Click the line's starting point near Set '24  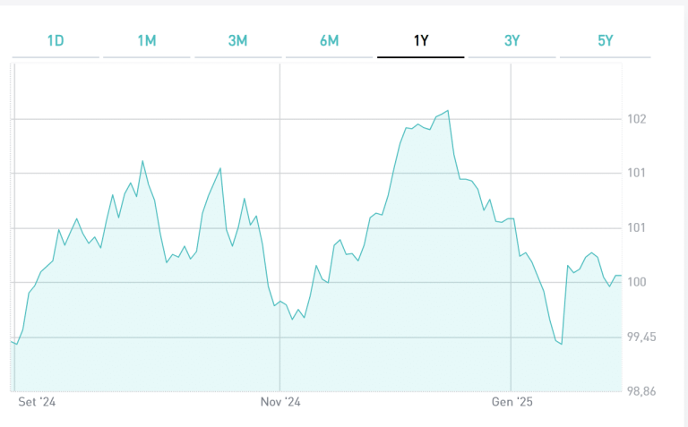(x=12, y=341)
